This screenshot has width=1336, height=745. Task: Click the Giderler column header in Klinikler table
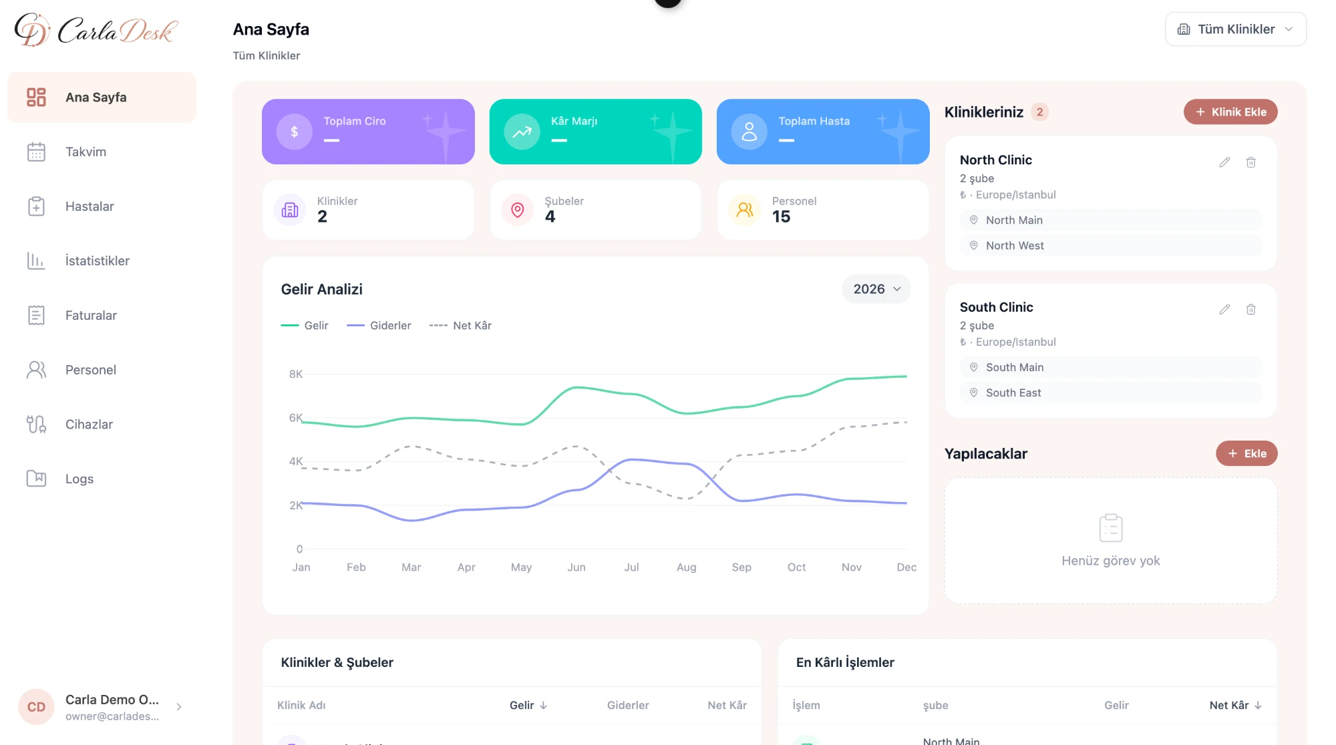[x=628, y=706]
